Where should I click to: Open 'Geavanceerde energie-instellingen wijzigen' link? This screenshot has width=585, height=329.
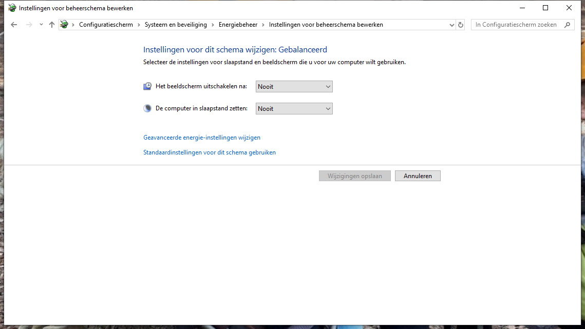[202, 138]
